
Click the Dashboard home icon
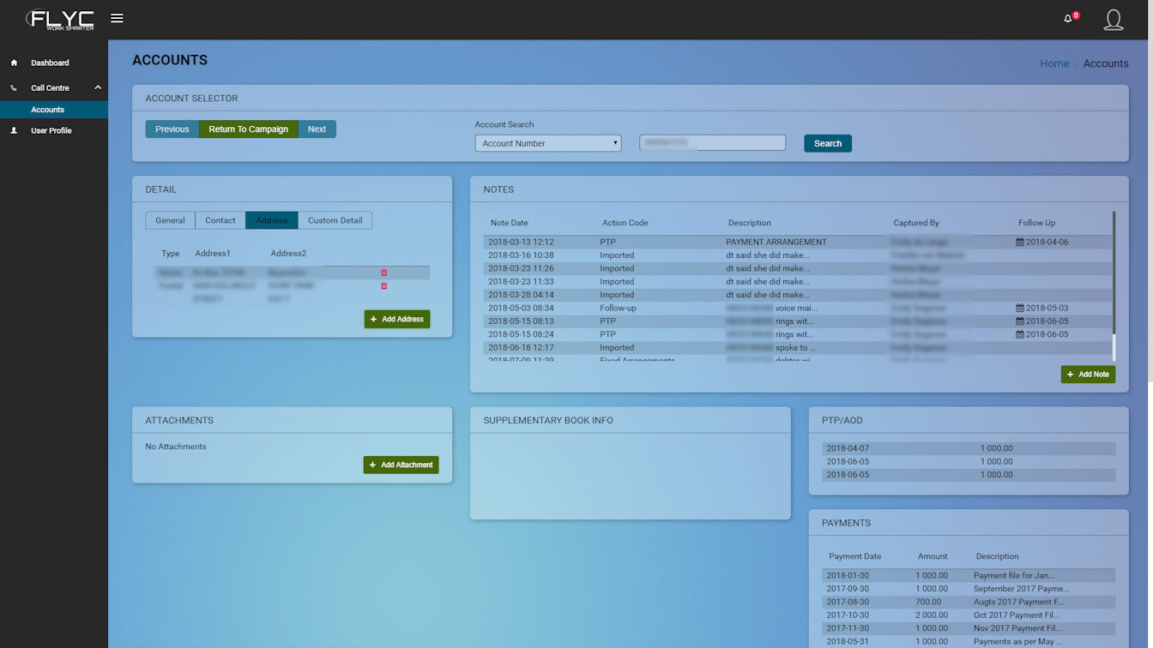point(14,63)
